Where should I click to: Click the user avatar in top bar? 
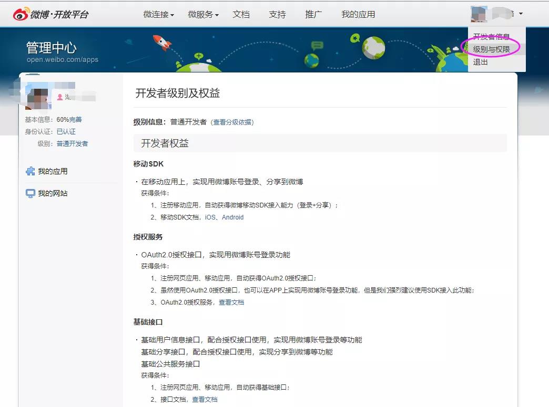tap(478, 14)
